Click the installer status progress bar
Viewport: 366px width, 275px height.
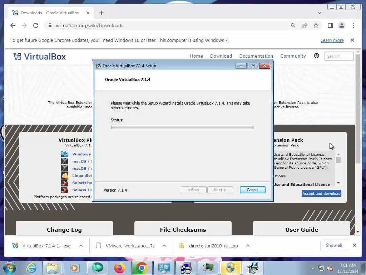(x=182, y=127)
